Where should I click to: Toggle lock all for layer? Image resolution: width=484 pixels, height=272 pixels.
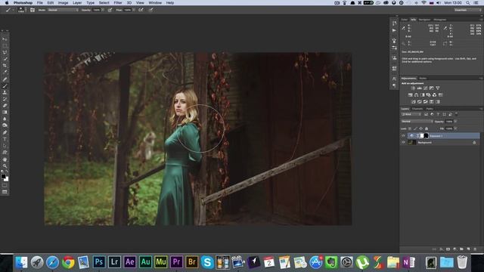click(427, 128)
